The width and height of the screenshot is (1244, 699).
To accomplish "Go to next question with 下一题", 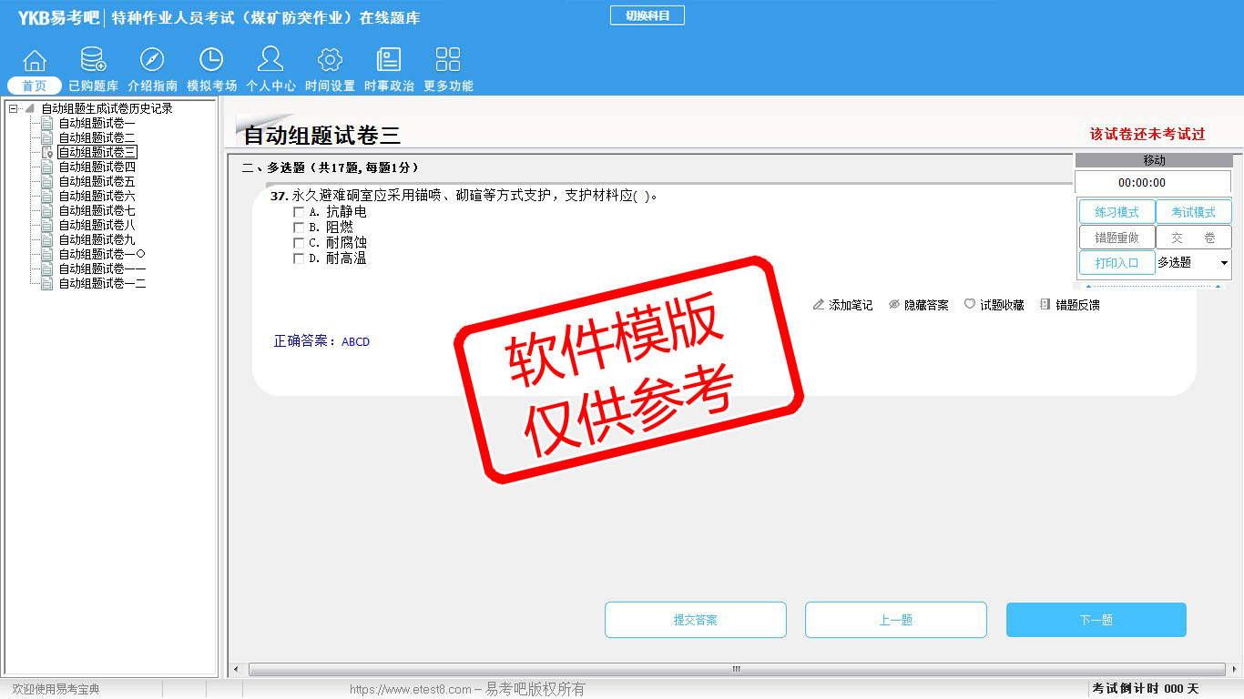I will 1096,620.
